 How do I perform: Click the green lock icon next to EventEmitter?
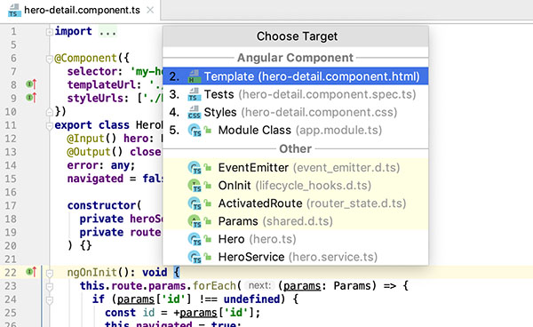point(208,167)
